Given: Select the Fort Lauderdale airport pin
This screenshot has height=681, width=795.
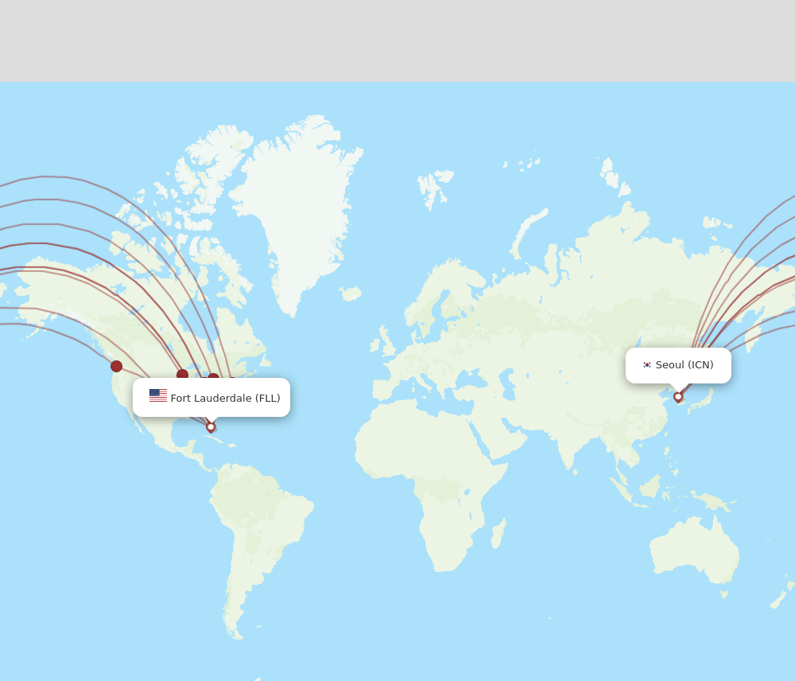Looking at the screenshot, I should 211,427.
